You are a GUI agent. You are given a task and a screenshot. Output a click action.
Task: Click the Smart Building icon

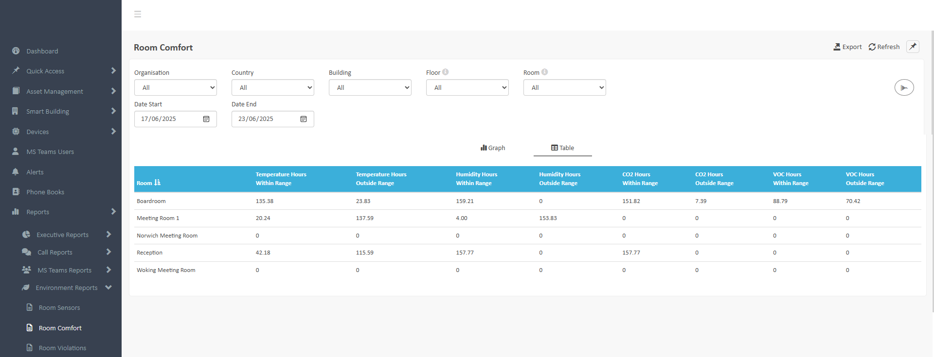[15, 111]
